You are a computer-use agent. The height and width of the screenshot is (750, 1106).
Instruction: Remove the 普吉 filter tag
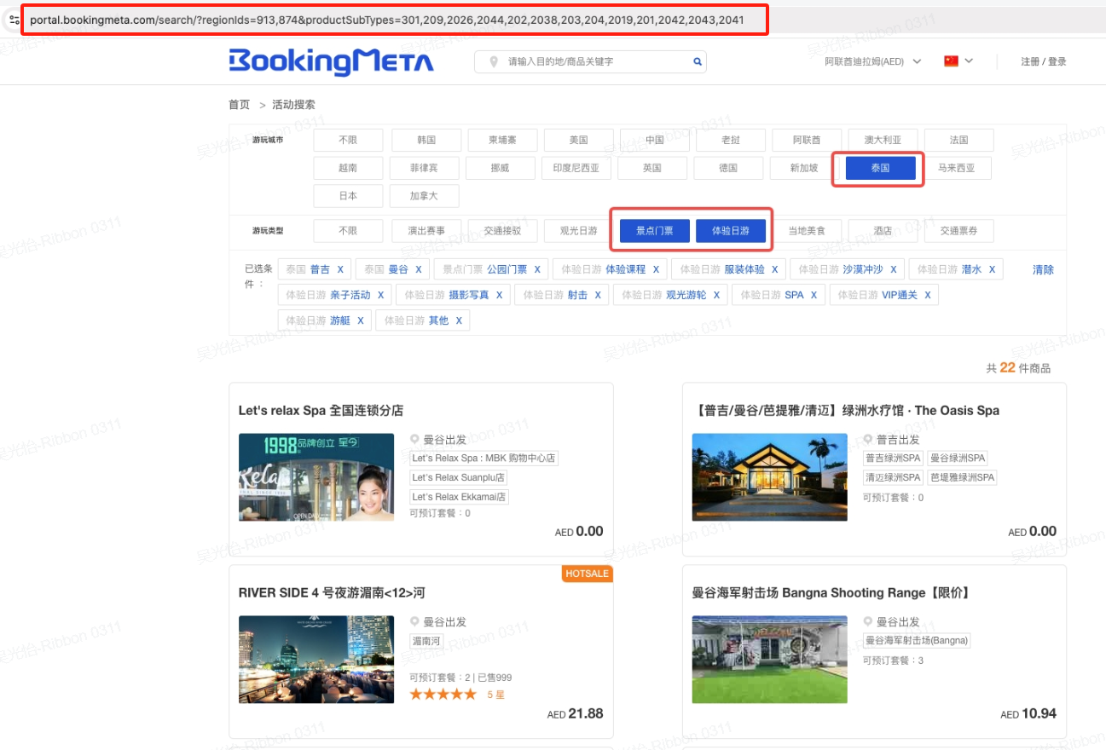click(x=340, y=269)
